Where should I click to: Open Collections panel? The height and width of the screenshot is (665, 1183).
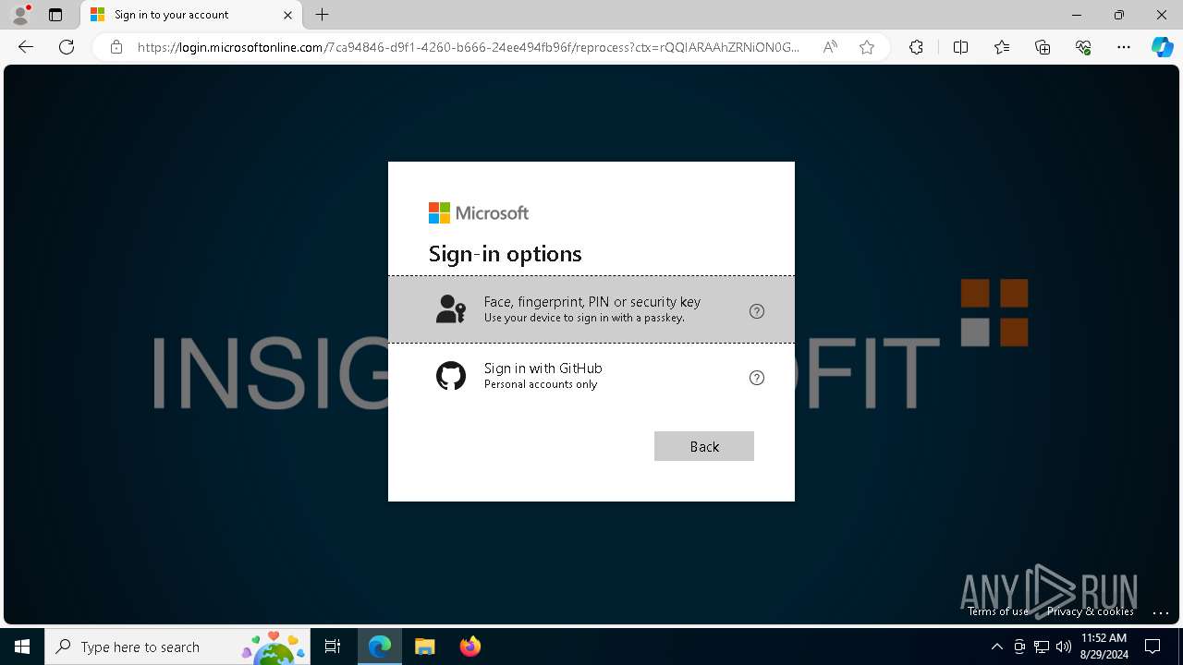click(1043, 47)
